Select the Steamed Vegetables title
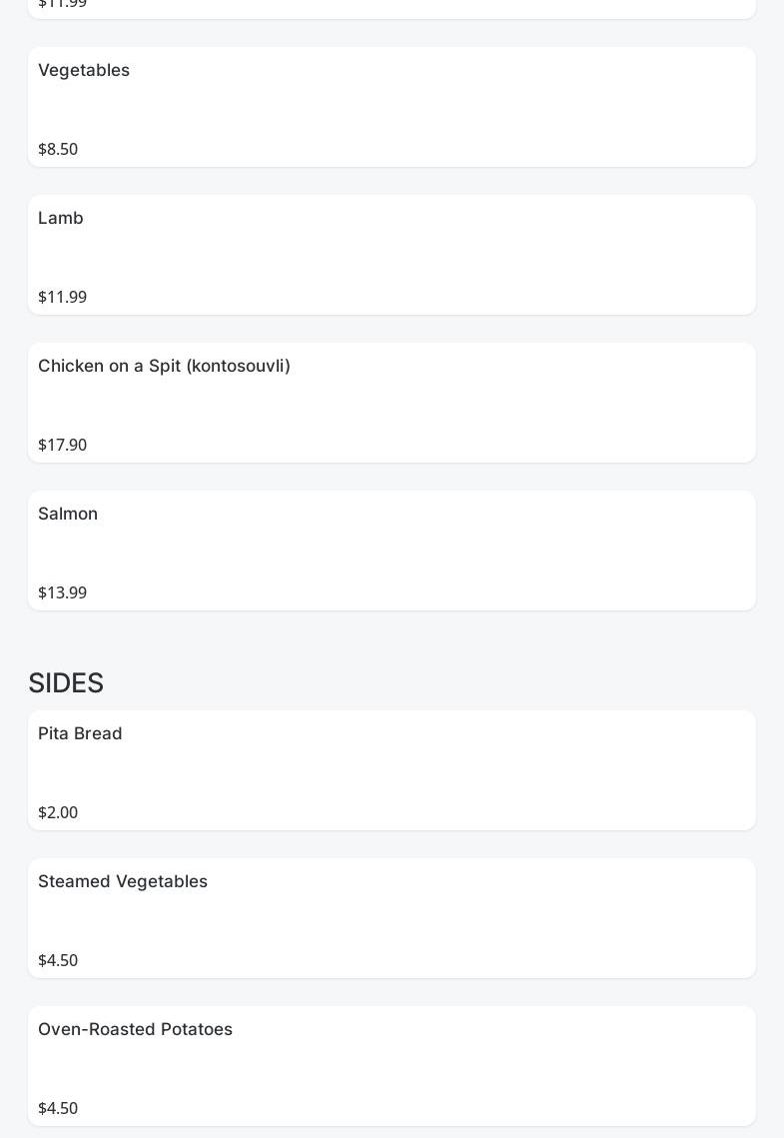Screen dimensions: 784x1138 123,881
